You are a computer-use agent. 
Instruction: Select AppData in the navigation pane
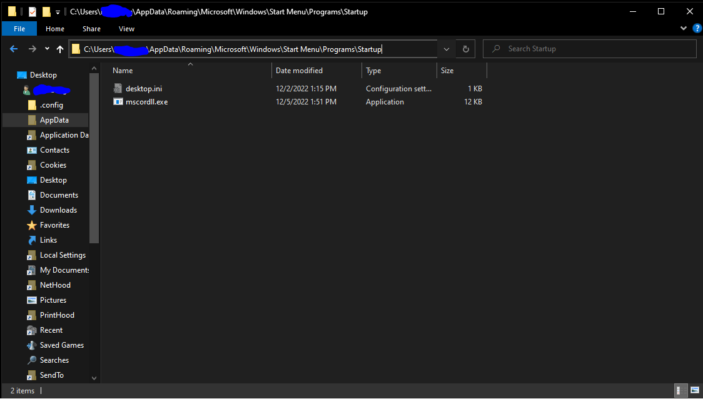[x=54, y=120]
